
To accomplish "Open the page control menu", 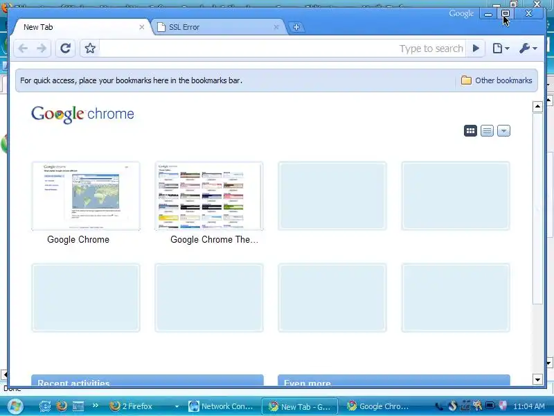I will click(x=501, y=49).
